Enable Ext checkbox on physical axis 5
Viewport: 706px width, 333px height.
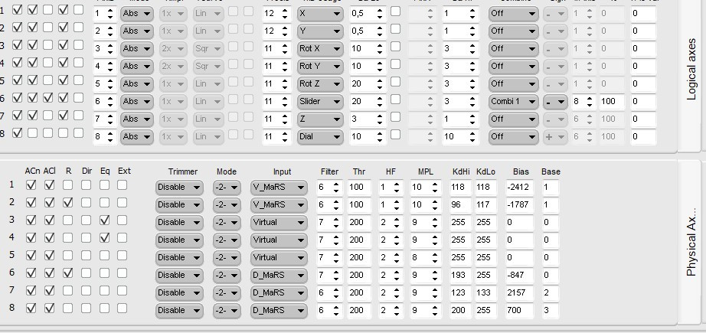122,255
